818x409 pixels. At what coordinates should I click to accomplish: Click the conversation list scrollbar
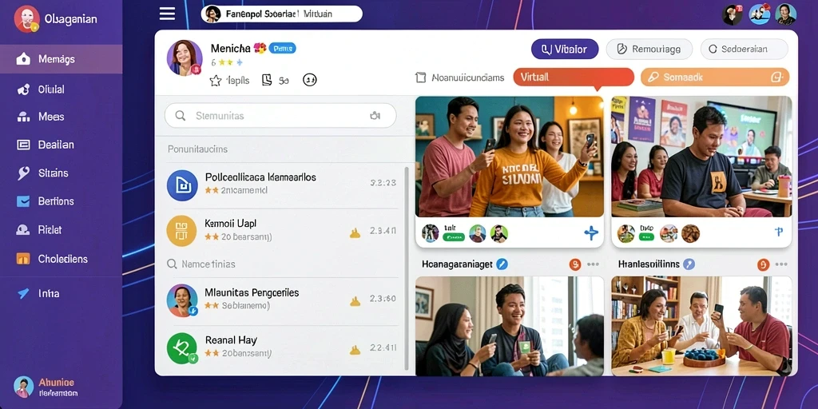tap(407, 268)
